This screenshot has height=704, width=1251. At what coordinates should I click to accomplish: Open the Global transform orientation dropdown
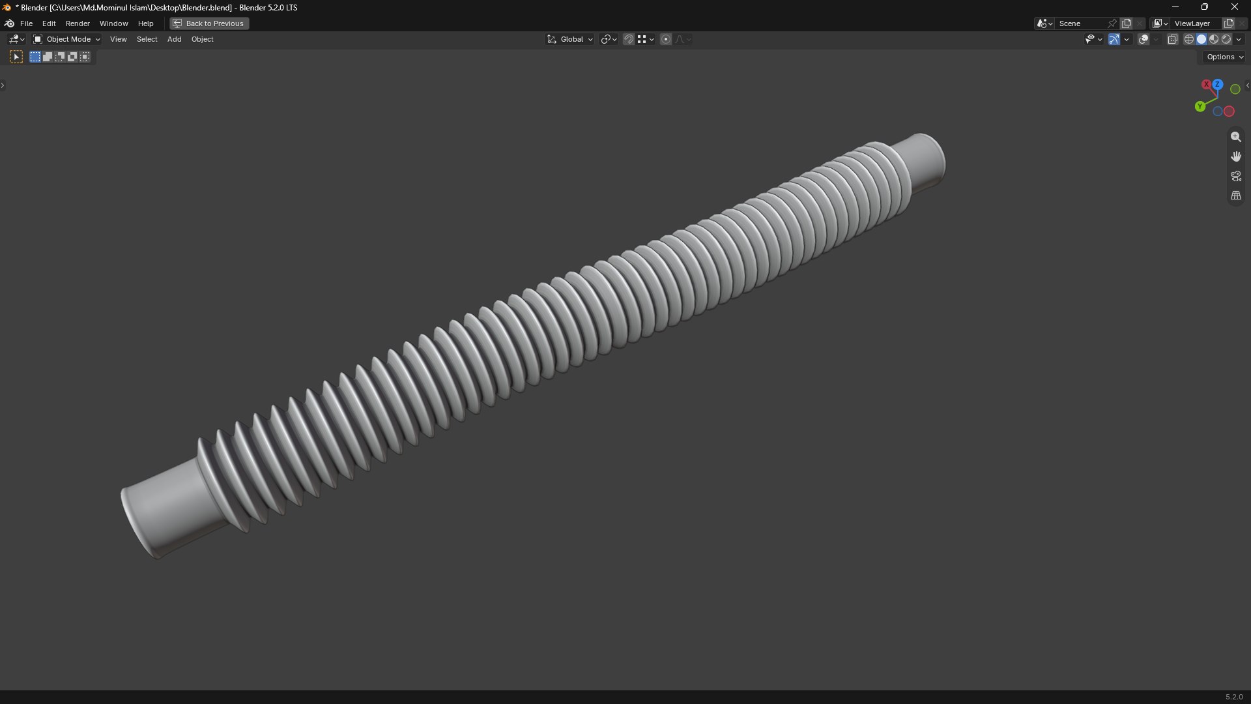pyautogui.click(x=569, y=40)
